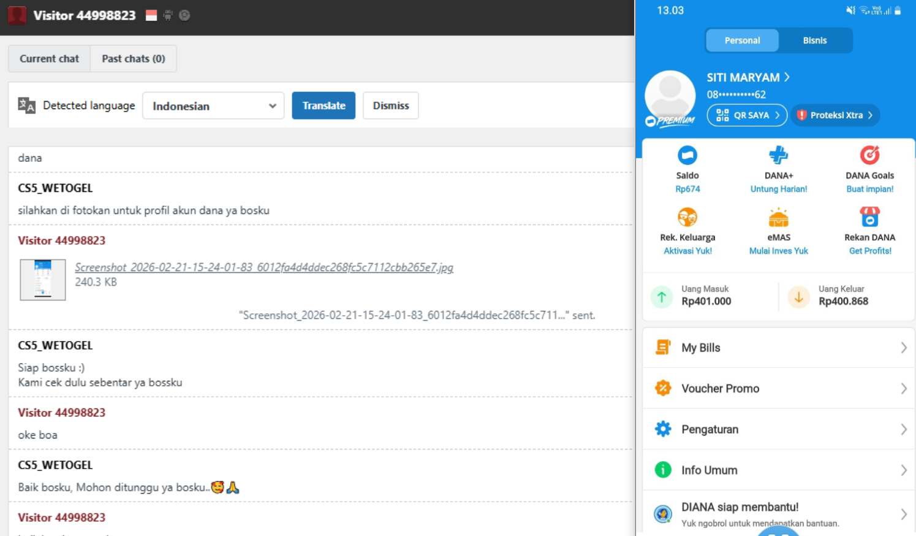
Task: Open the Screenshot jpg file link
Action: (x=264, y=267)
